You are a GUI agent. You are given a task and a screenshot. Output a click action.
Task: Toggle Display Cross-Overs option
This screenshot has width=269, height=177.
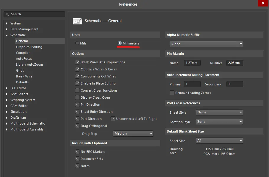point(77,97)
